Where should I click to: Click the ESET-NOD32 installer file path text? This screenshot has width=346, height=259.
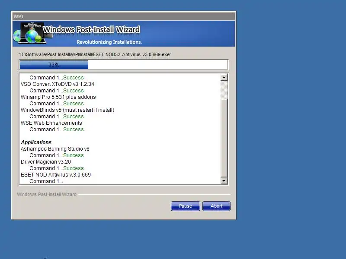(95, 54)
